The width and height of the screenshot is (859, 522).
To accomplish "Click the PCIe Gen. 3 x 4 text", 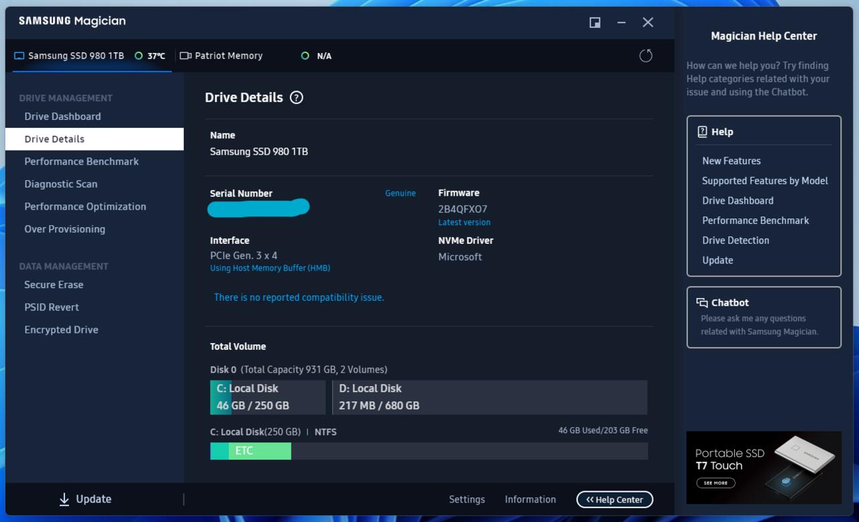I will (244, 256).
